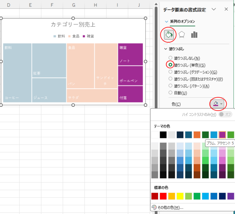Select the コーヒー treemap block

point(17,73)
